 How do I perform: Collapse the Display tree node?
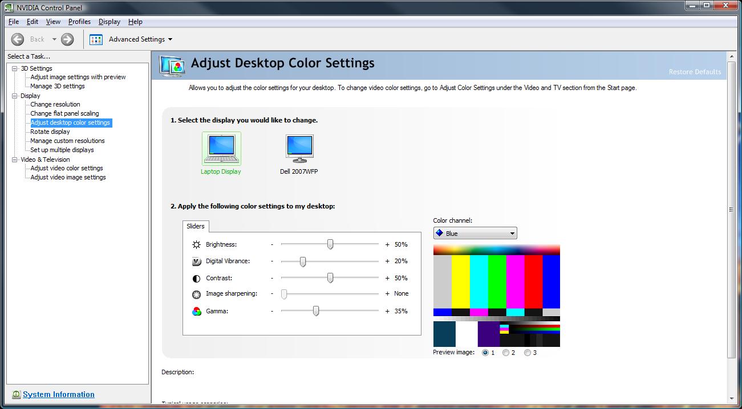[x=15, y=96]
